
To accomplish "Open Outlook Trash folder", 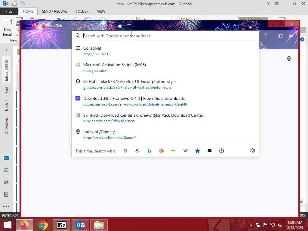I will click(7, 105).
